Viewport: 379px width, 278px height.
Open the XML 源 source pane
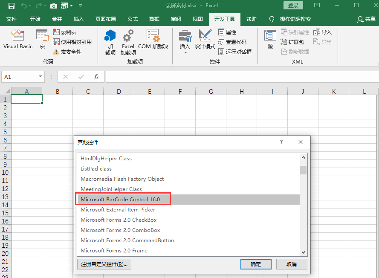270,39
